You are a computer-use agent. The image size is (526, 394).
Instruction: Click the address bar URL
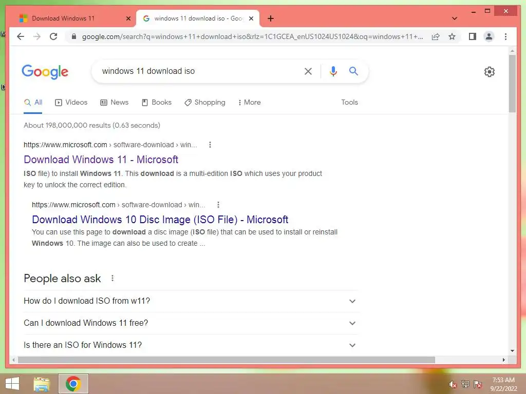pos(252,36)
